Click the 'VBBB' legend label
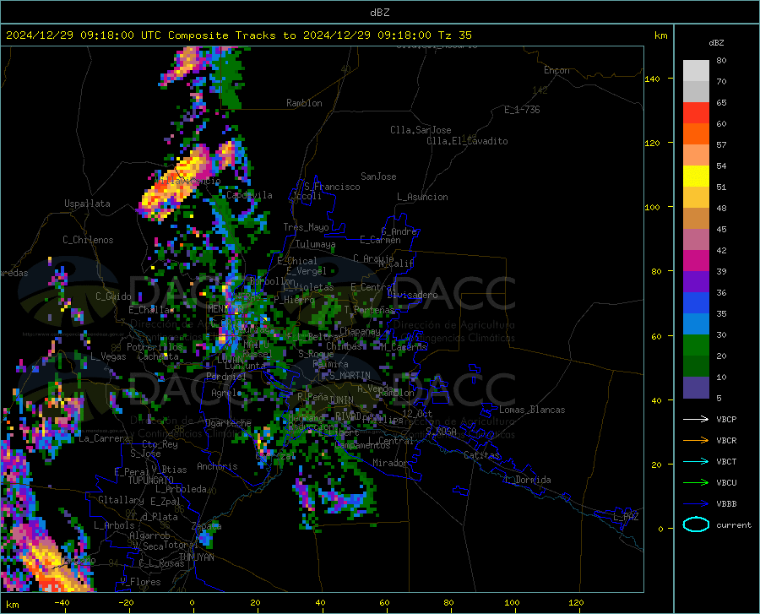Viewport: 760px width, 614px height. [x=726, y=504]
